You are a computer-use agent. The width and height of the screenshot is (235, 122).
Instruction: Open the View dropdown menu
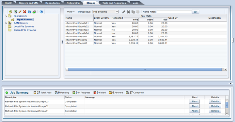[x=71, y=12]
